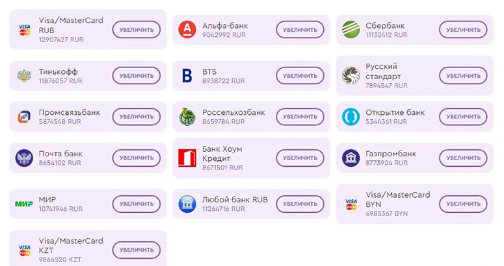Click the Tinkoff crest icon
504x266 pixels.
click(24, 76)
